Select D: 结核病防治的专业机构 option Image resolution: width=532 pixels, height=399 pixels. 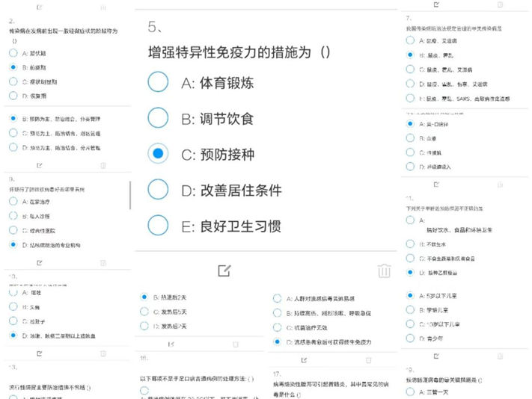13,244
